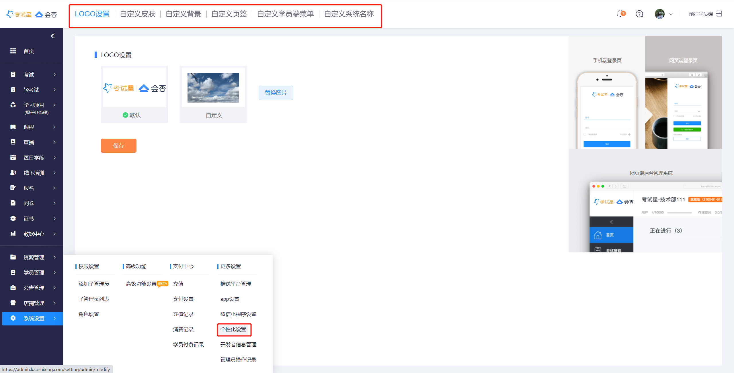This screenshot has width=734, height=373.
Task: Open the user avatar dropdown arrow
Action: (x=671, y=14)
